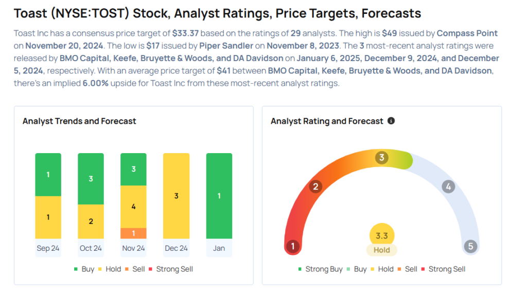Screen dimensions: 527x297
Task: Toggle Buy legend in Analyst Trends chart
Action: (x=84, y=269)
